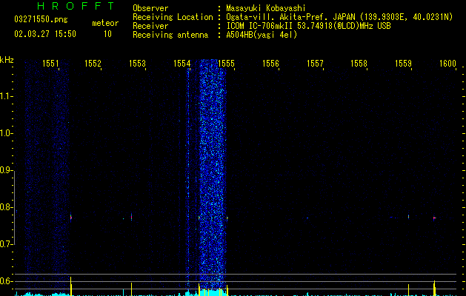Click the gray frequency range bracket on left axis
The image size is (466, 296).
coord(14,208)
